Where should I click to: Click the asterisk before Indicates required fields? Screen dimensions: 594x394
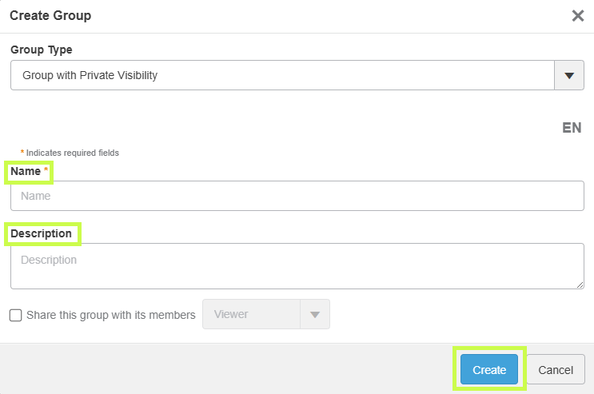[x=22, y=152]
